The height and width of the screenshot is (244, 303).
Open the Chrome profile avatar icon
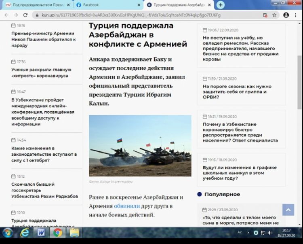pos(286,15)
